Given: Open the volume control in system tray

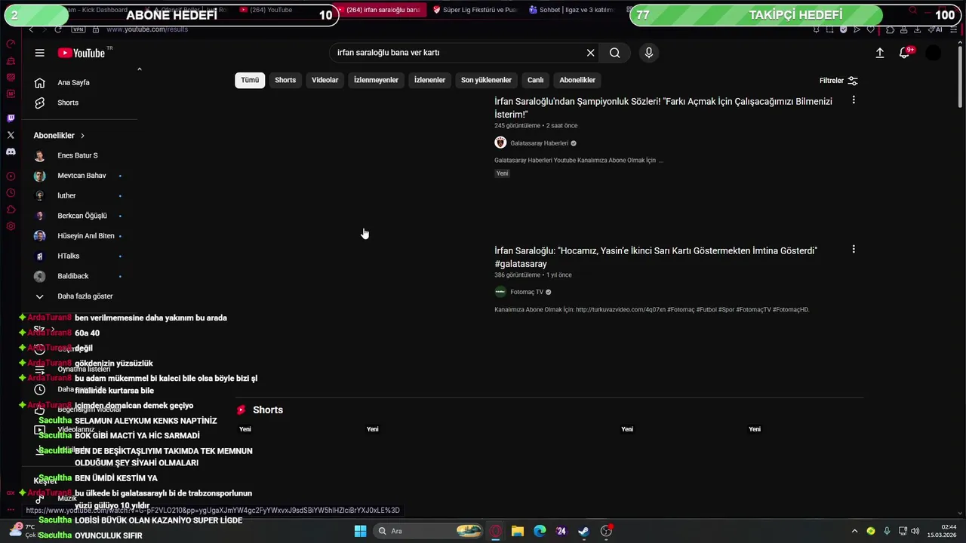Looking at the screenshot, I should 914,531.
